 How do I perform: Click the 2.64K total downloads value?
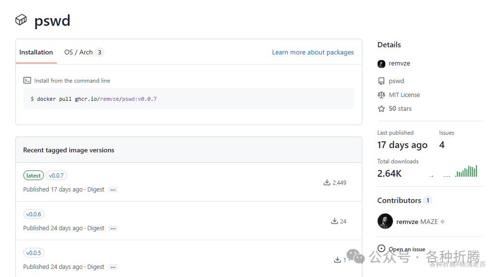tap(390, 173)
